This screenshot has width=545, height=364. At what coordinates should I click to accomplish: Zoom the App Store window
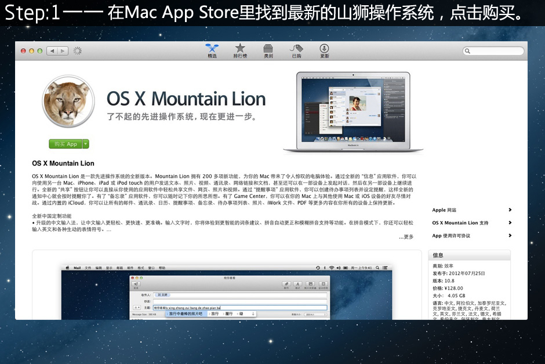click(x=40, y=51)
